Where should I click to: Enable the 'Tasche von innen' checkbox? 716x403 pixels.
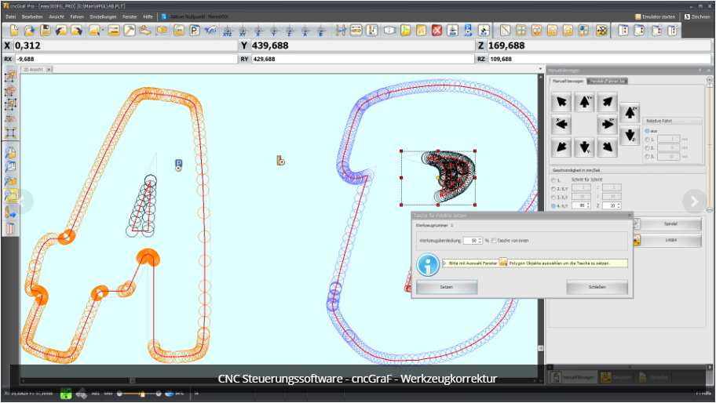494,240
